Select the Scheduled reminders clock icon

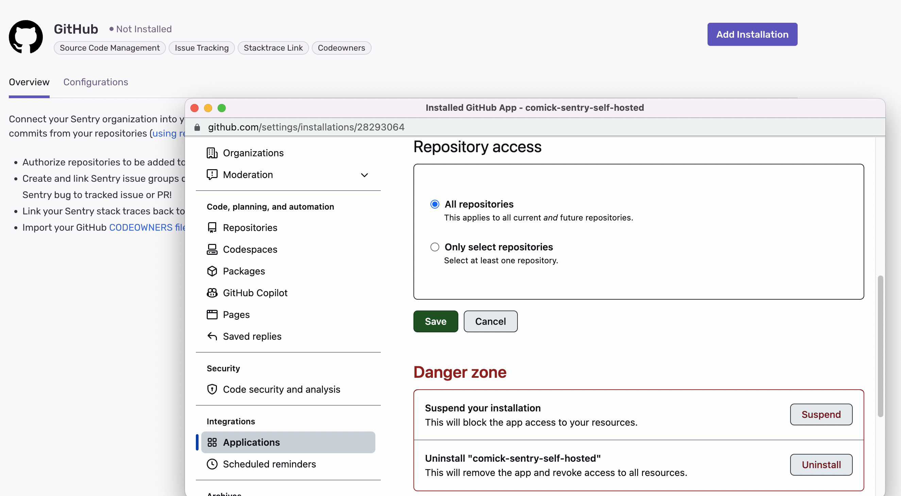212,464
